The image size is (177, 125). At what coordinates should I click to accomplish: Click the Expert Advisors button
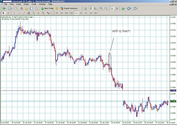click(69, 9)
